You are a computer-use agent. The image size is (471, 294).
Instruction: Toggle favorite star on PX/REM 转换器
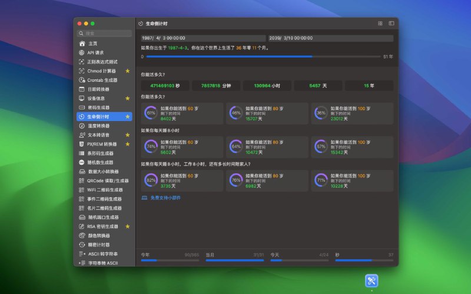point(128,144)
